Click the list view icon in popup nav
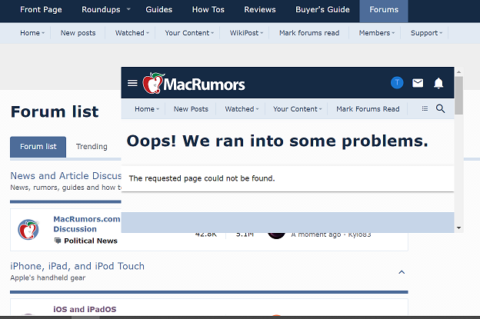The height and width of the screenshot is (319, 480). pyautogui.click(x=425, y=108)
